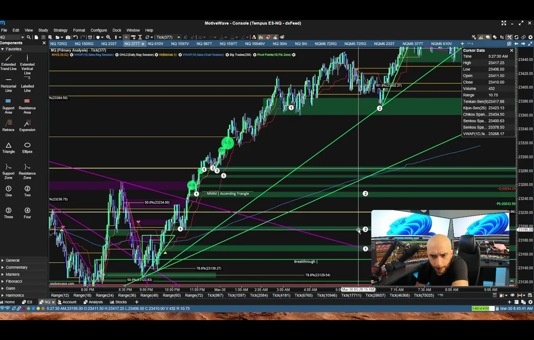The height and width of the screenshot is (340, 534).
Task: Select the wave label One marker
Action: (9, 191)
